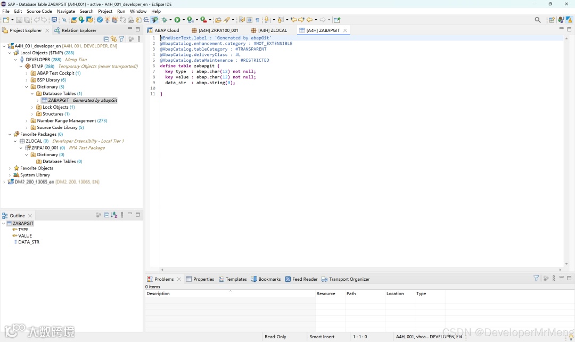
Task: Click the Location column header
Action: [x=400, y=294]
